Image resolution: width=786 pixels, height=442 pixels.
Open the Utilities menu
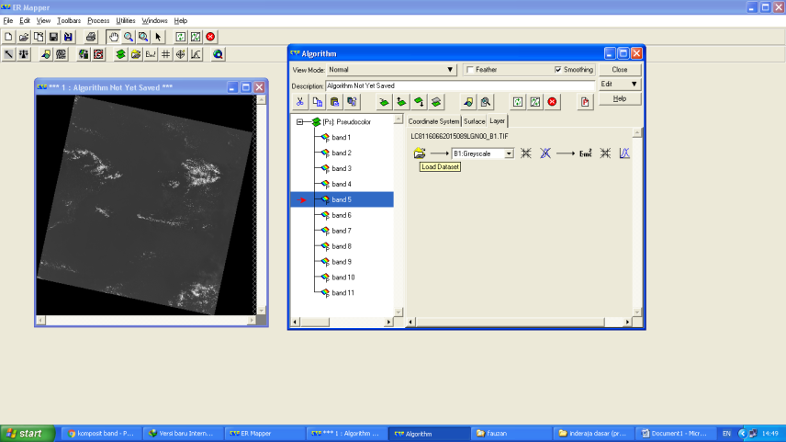coord(125,20)
